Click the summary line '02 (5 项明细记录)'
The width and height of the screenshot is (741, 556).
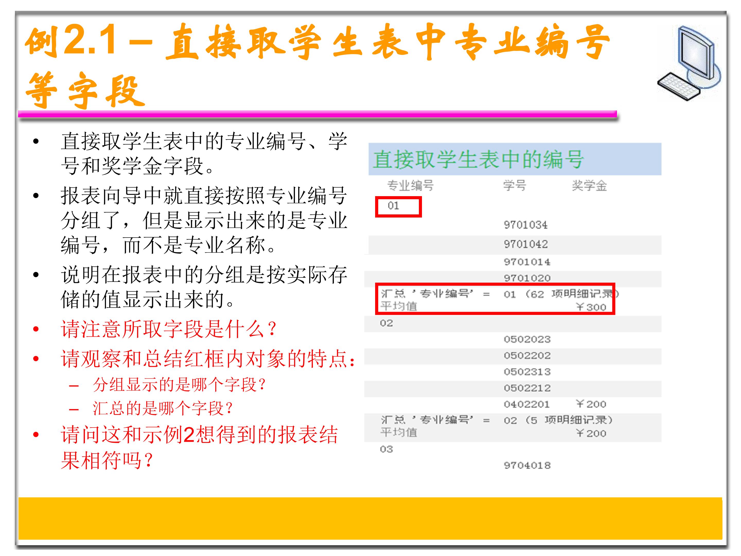pos(558,420)
